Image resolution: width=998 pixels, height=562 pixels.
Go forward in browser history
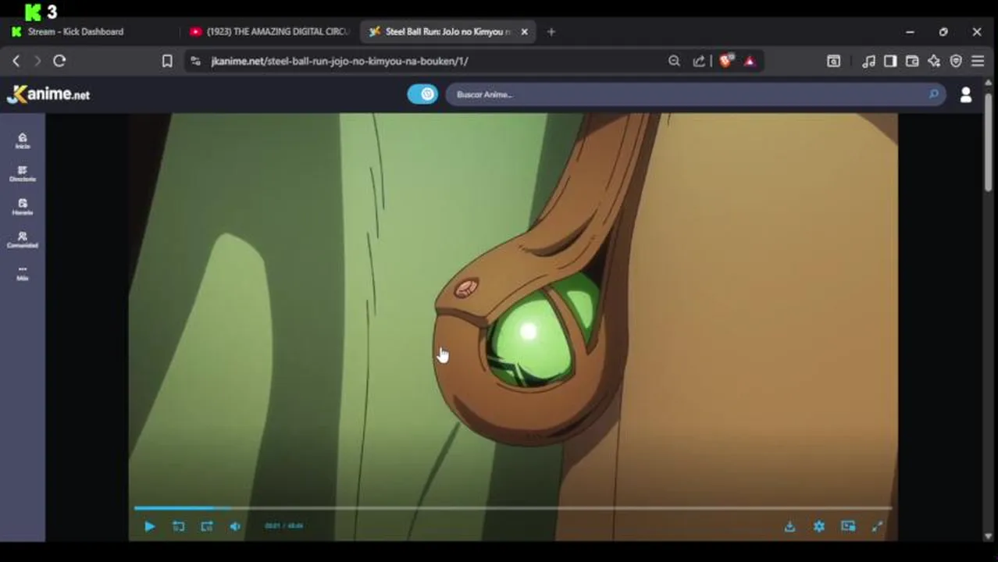click(37, 61)
